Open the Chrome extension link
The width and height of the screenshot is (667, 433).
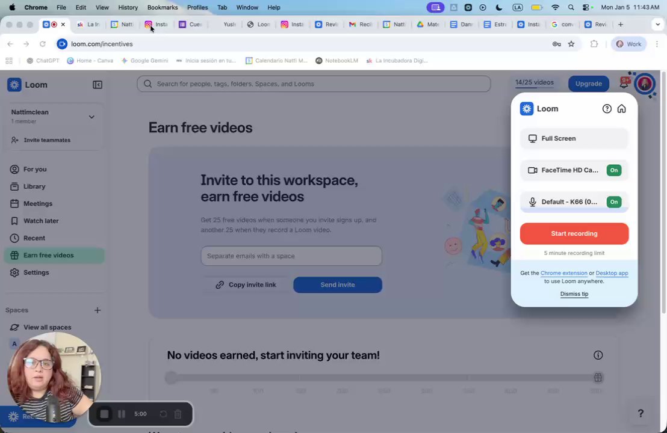click(563, 273)
